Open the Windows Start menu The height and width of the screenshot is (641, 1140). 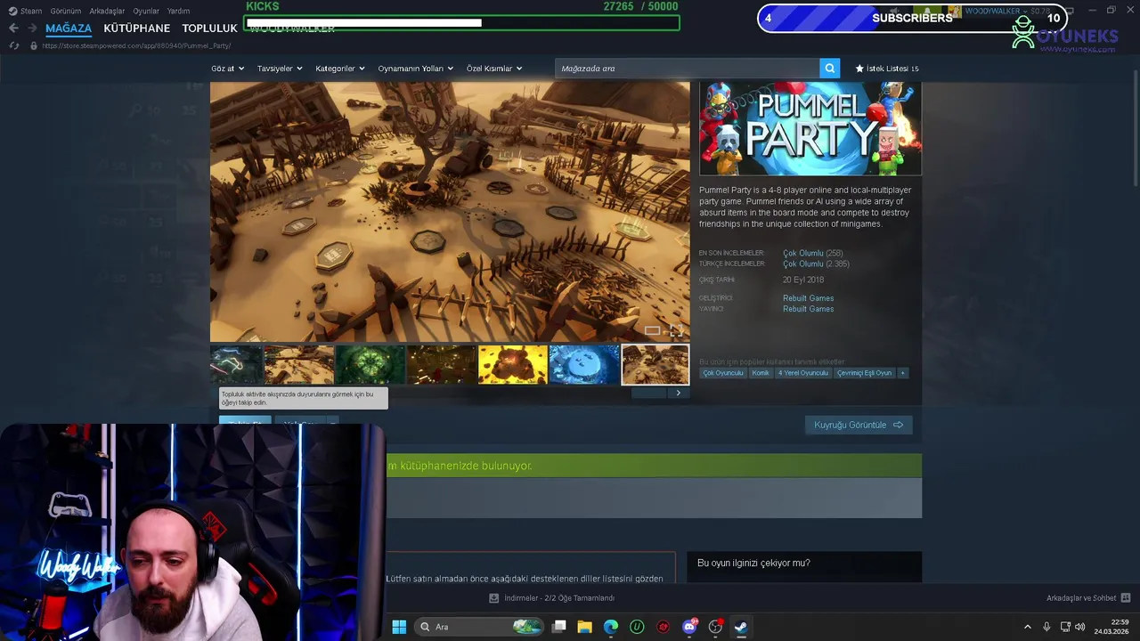click(x=399, y=627)
